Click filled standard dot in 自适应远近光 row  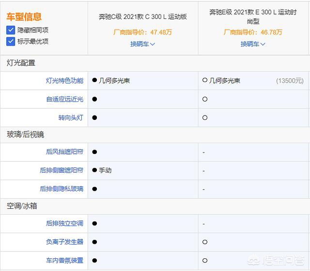pos(94,99)
